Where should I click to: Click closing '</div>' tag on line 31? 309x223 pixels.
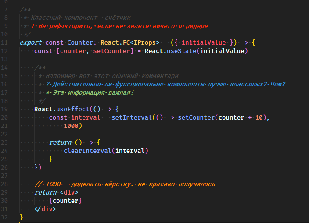(x=45, y=209)
